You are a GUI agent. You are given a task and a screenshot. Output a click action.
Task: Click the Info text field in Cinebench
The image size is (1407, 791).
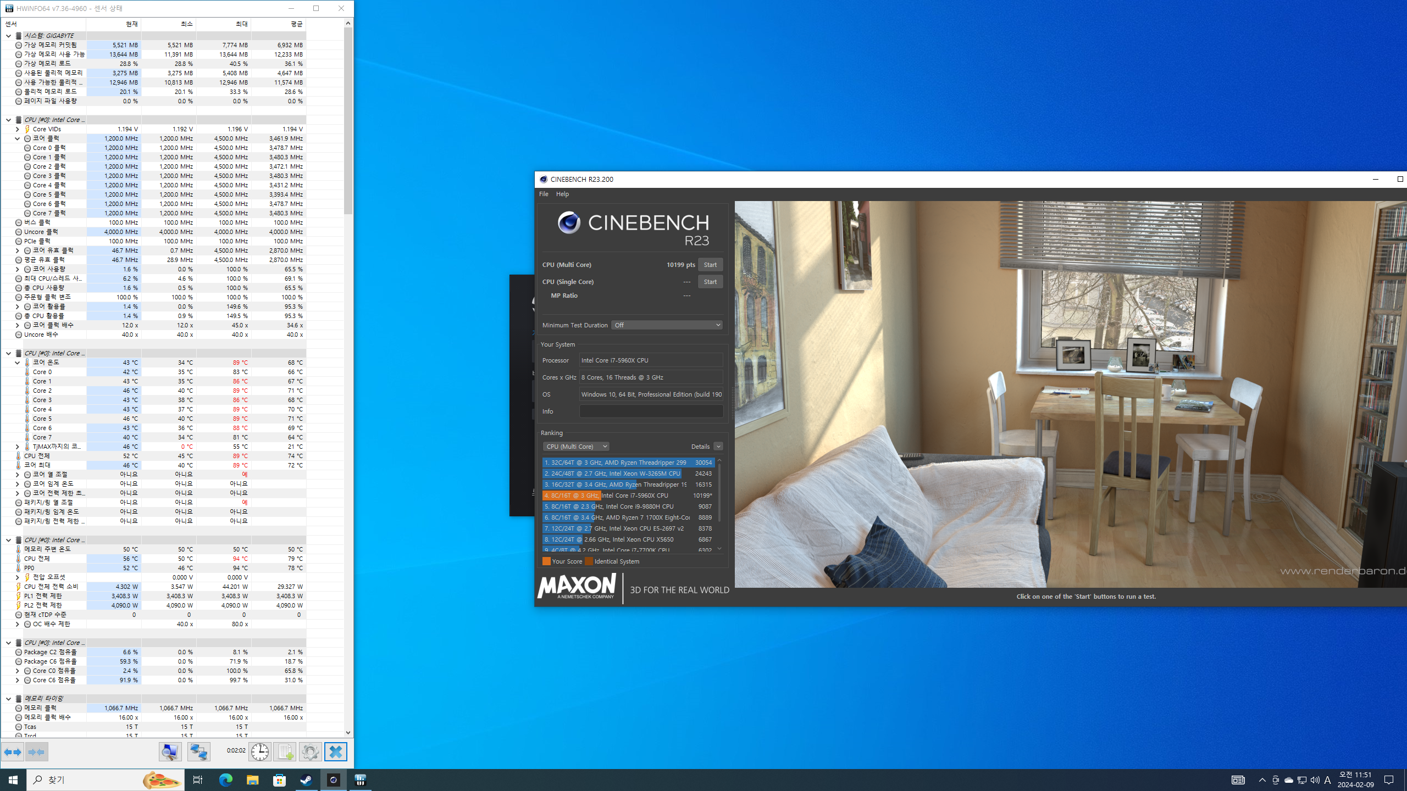click(x=651, y=411)
